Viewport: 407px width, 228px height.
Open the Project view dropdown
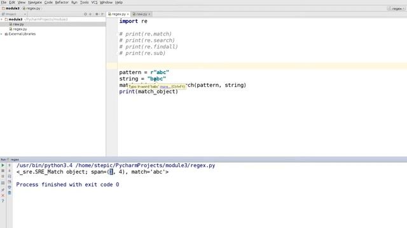(x=25, y=14)
